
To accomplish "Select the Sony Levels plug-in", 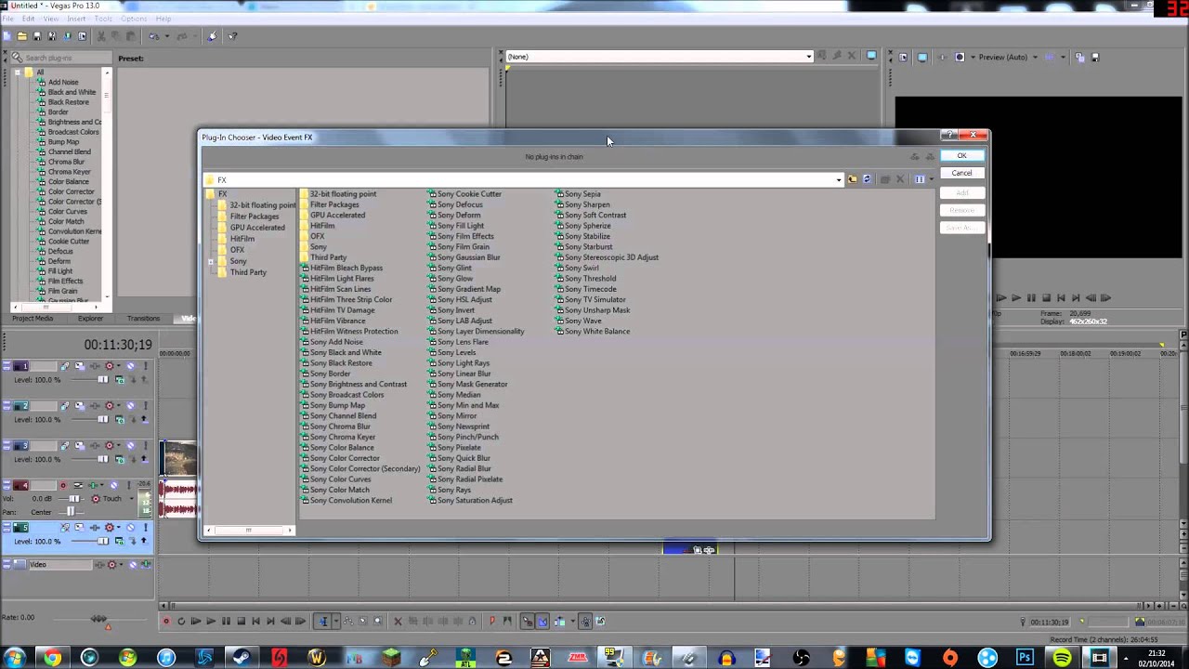I will (x=451, y=352).
